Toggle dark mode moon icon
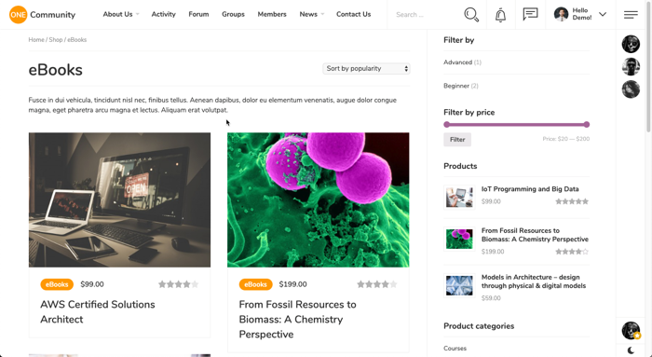652x357 pixels. tap(631, 350)
